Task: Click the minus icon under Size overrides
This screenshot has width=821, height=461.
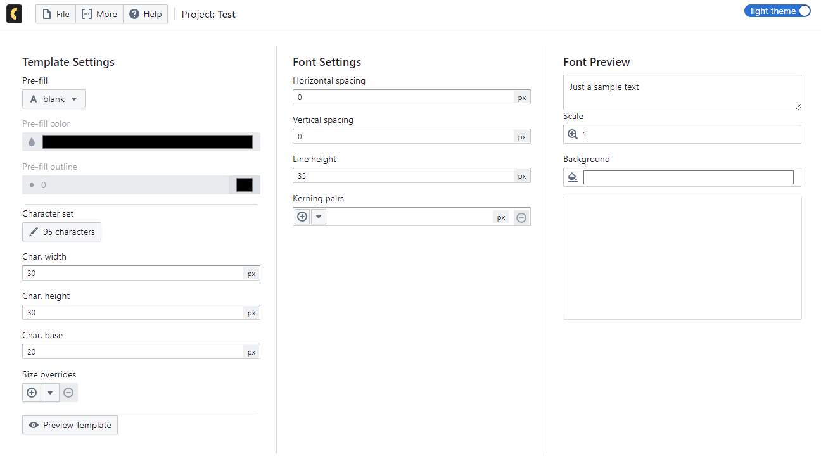Action: point(68,393)
